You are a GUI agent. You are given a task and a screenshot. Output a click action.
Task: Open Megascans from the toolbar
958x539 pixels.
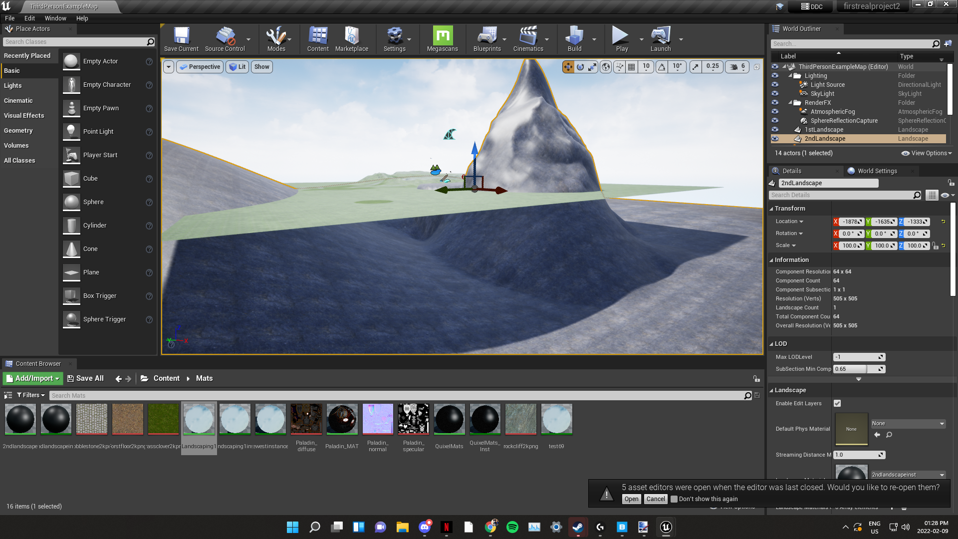(443, 39)
